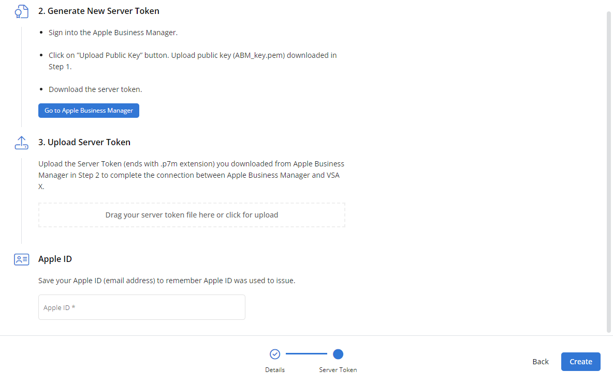Click the server token file upload drop zone
Image resolution: width=613 pixels, height=387 pixels.
192,215
